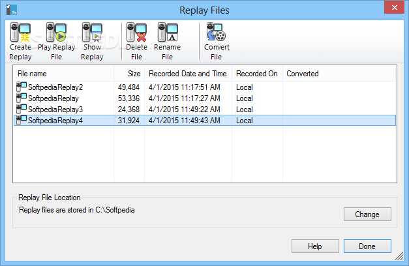Click the camera icon beside SoftpediaReplay4
Viewport: 409px width, 266px height.
(x=22, y=120)
